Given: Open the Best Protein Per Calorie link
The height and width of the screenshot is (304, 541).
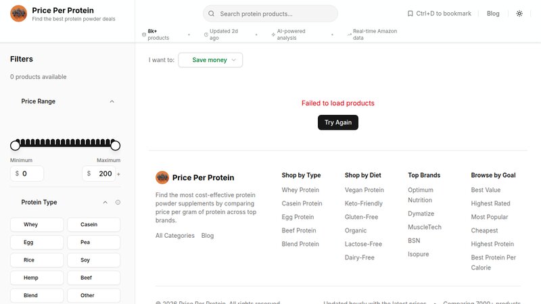Looking at the screenshot, I should (x=494, y=262).
